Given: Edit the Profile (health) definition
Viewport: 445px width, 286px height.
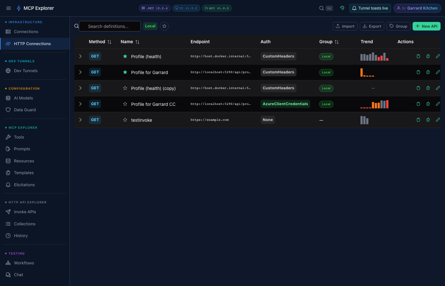Looking at the screenshot, I should point(438,56).
